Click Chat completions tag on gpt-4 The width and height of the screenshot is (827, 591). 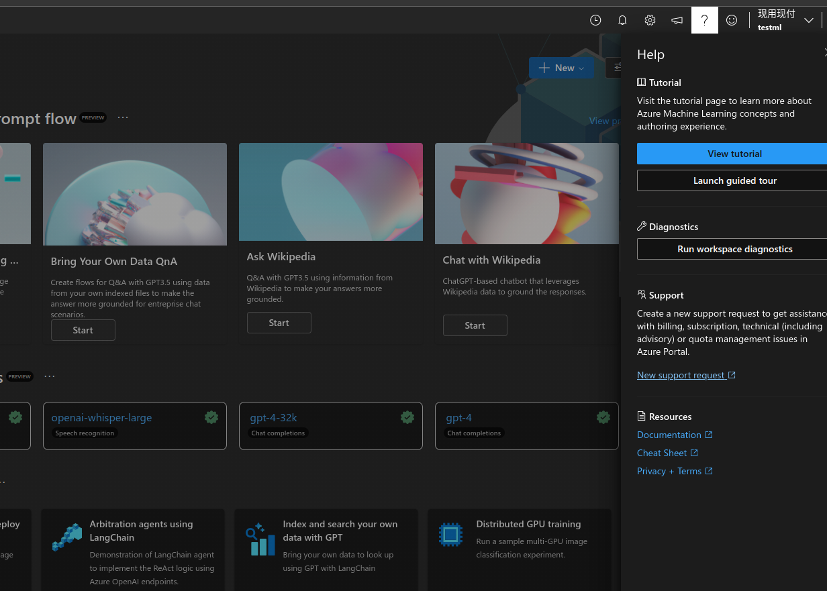tap(474, 433)
